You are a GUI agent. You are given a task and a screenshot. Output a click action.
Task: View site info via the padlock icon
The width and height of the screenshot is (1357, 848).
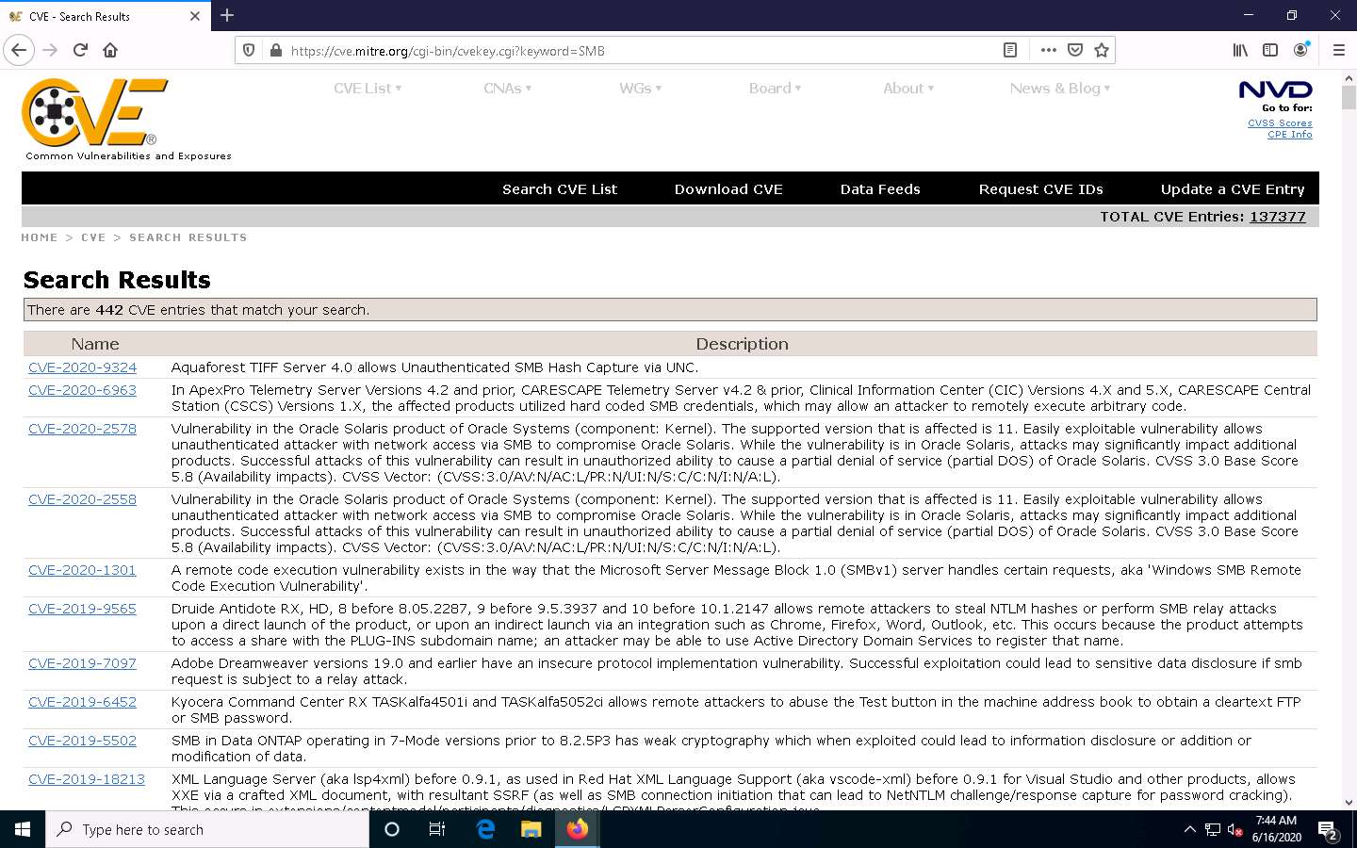coord(275,51)
